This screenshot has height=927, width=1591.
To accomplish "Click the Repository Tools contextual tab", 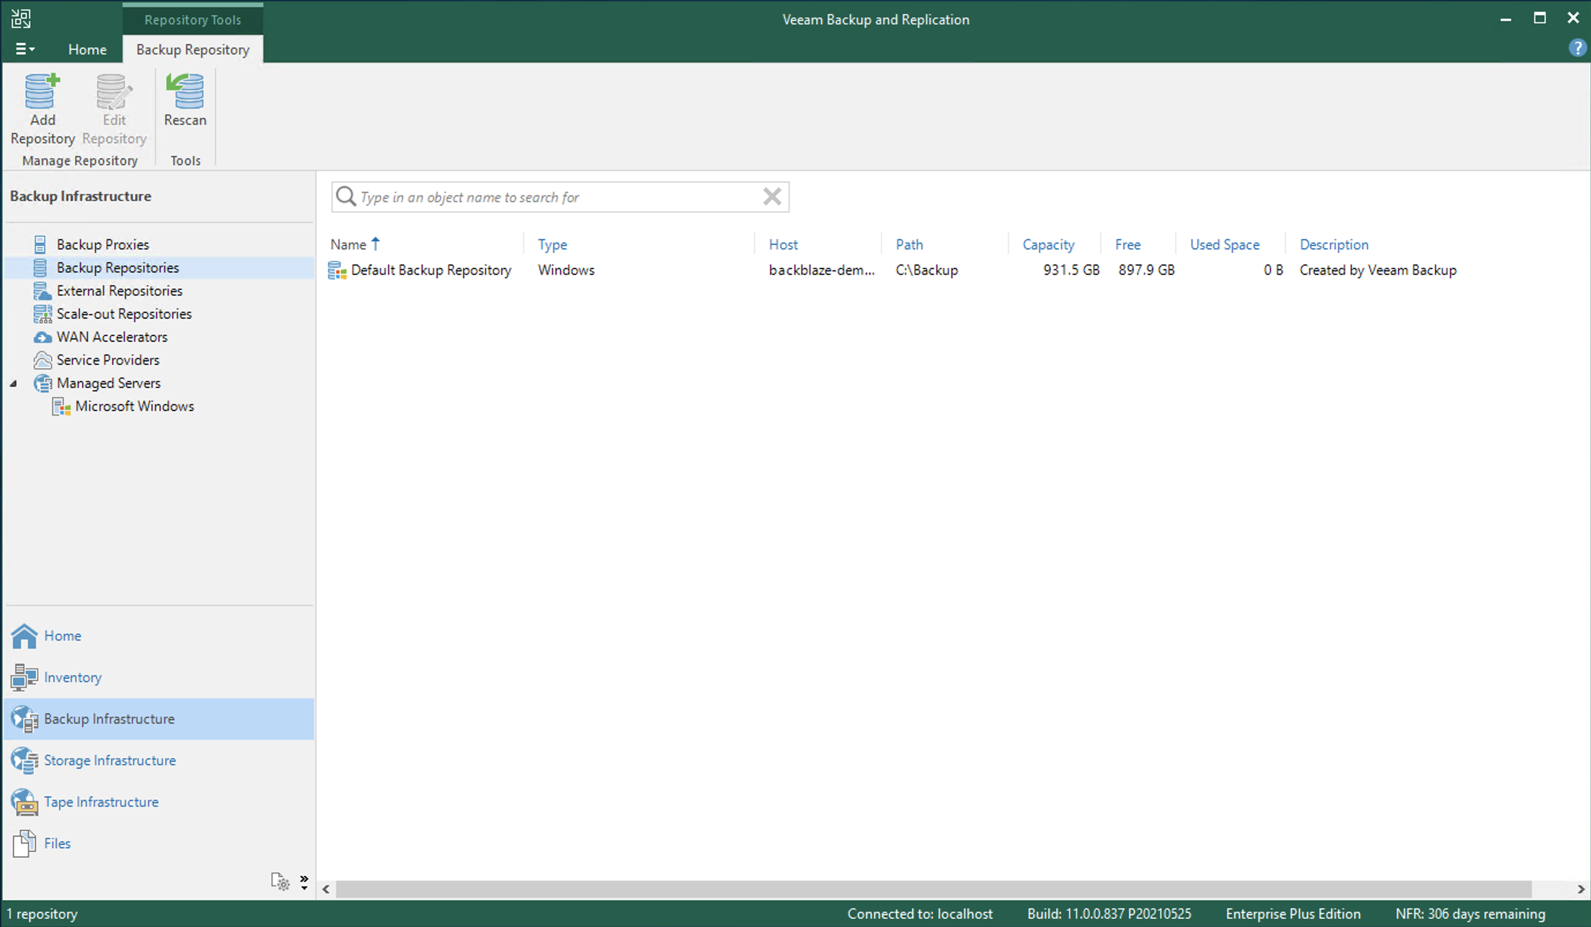I will coord(193,20).
